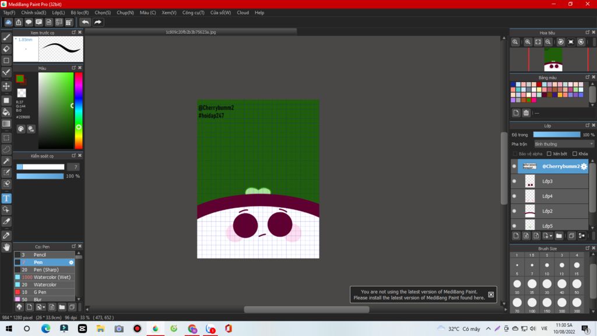This screenshot has width=597, height=336.
Task: Select the Bucket fill tool
Action: coord(6,112)
